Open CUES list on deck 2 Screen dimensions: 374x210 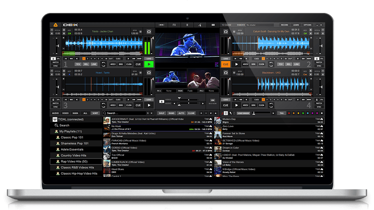tap(256, 58)
